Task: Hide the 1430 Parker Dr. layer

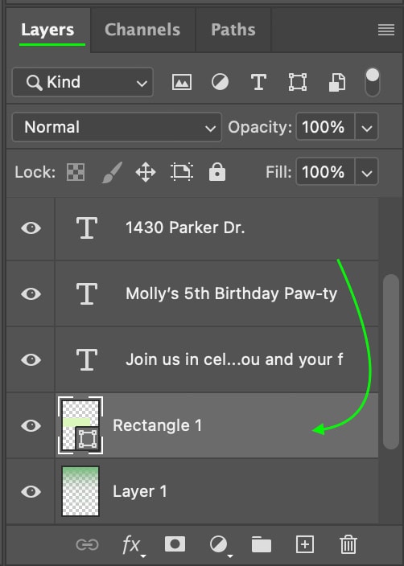Action: tap(31, 228)
